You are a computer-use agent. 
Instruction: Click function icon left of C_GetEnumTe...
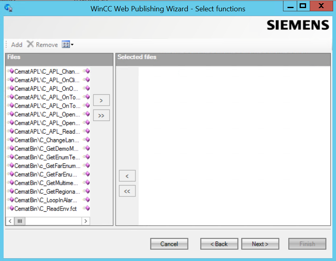coord(11,157)
